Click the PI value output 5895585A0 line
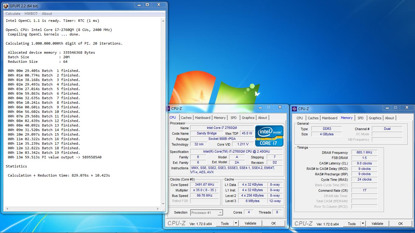 pyautogui.click(x=55, y=157)
